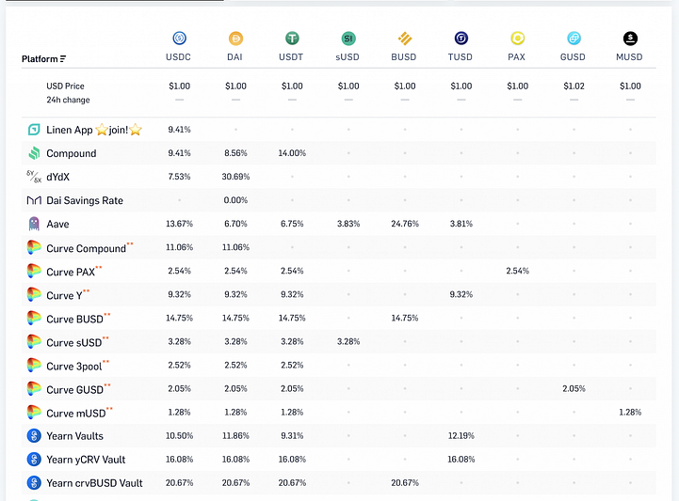679x501 pixels.
Task: Open the dYdX platform link
Action: pos(58,177)
